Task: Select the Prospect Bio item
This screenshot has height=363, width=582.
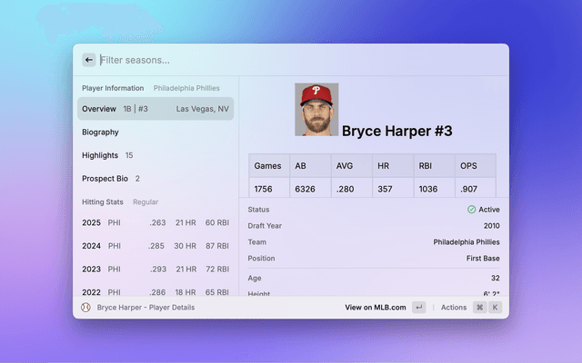Action: pyautogui.click(x=155, y=179)
